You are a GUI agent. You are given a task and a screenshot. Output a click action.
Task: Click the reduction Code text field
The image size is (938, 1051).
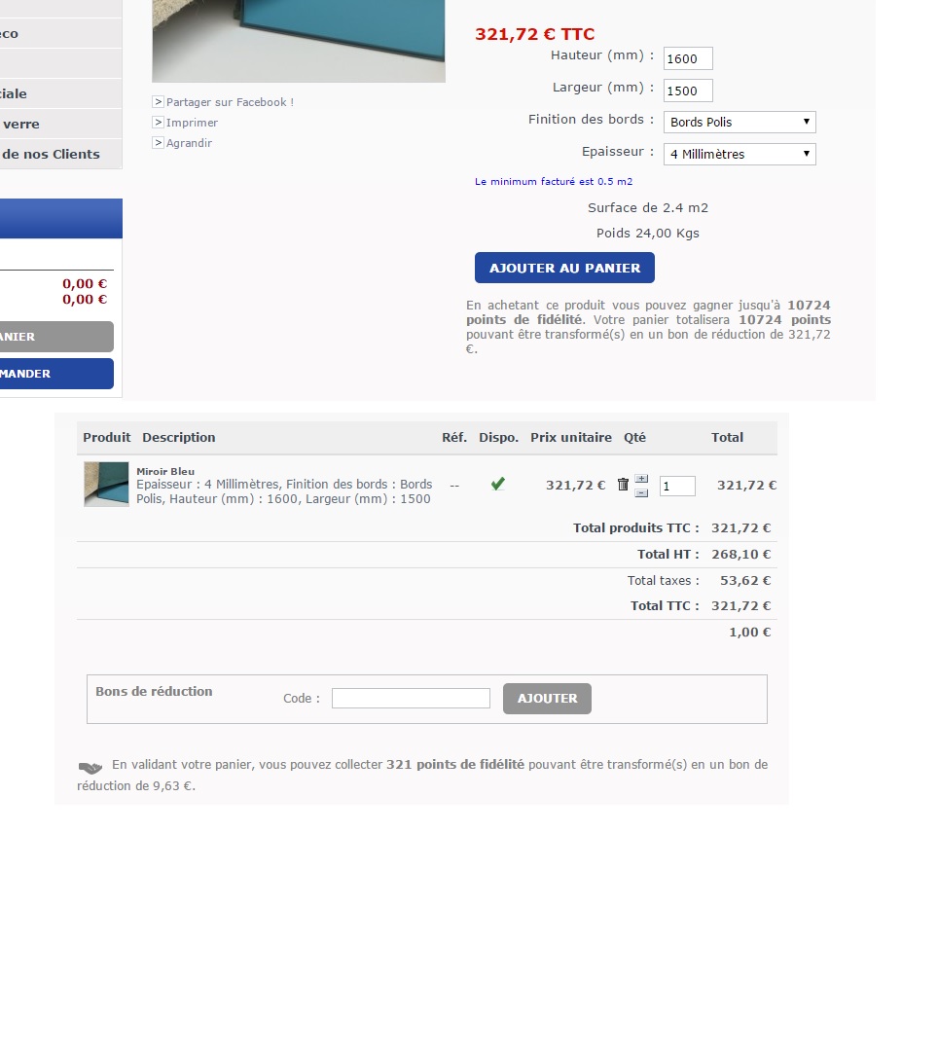coord(411,699)
